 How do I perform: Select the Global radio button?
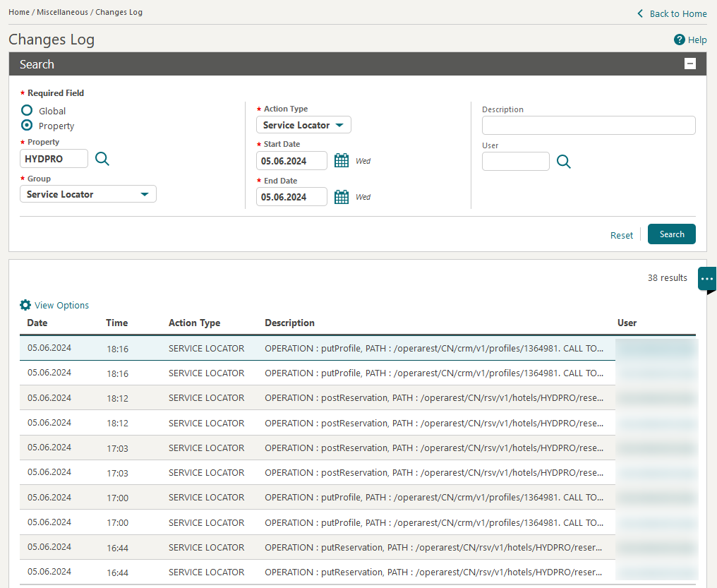point(27,110)
